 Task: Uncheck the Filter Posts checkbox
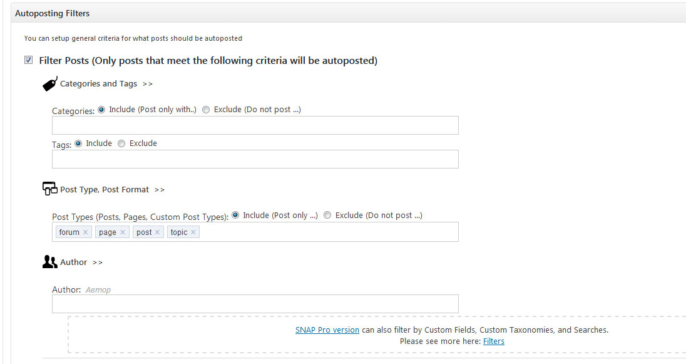point(28,60)
